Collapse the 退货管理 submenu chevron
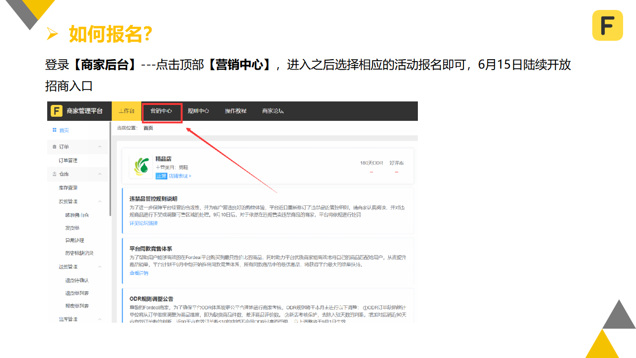This screenshot has width=636, height=358. point(100,267)
